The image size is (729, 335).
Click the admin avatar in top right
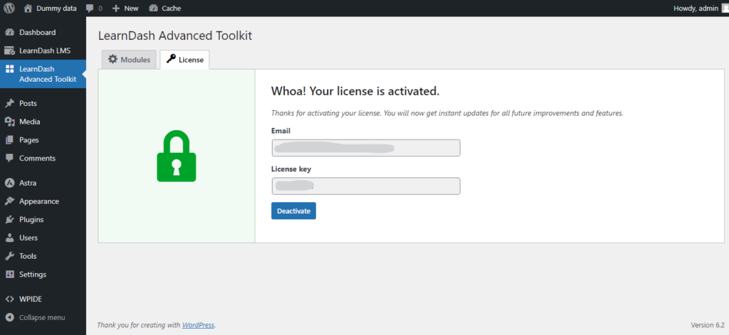[725, 8]
